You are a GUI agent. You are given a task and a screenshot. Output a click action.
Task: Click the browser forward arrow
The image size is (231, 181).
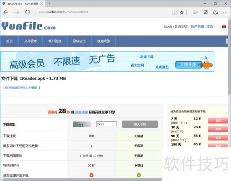pyautogui.click(x=17, y=12)
